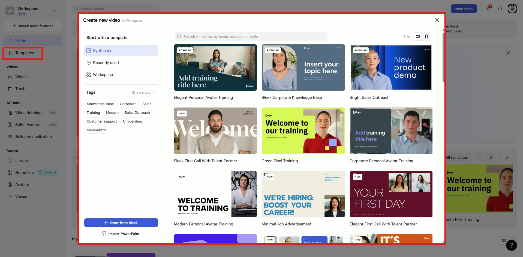Viewport: 523px width, 257px height.
Task: Open the help question mark button
Action: tap(512, 245)
